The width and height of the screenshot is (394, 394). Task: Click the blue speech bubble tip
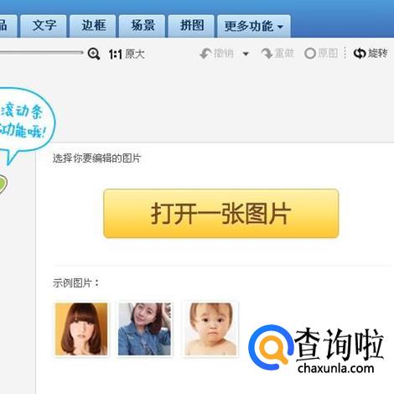(x=11, y=158)
